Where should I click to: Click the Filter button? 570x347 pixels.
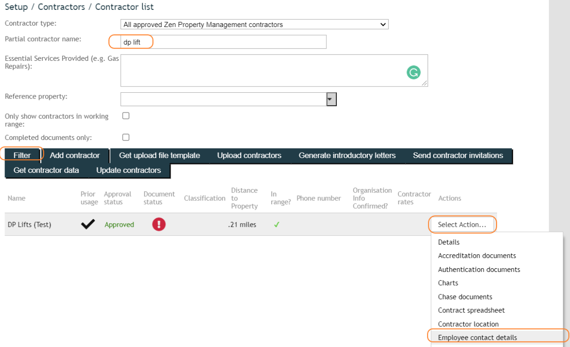tap(23, 155)
